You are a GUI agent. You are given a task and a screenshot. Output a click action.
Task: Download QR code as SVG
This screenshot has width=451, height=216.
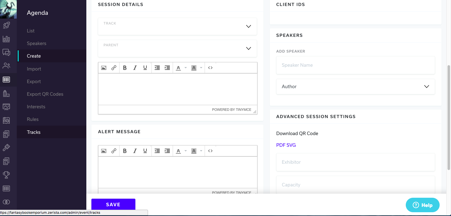291,145
